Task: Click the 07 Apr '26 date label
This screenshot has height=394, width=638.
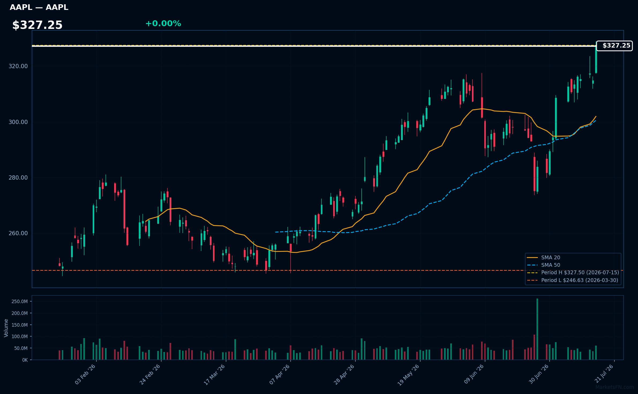Action: click(279, 374)
